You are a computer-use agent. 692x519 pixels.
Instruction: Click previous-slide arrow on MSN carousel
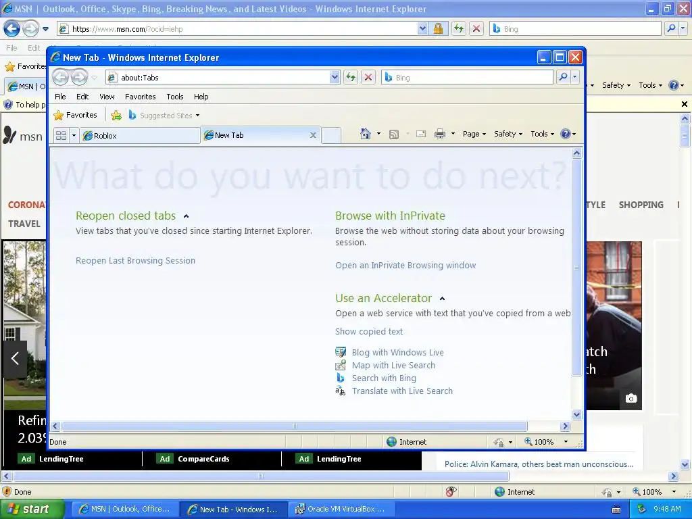tap(15, 358)
